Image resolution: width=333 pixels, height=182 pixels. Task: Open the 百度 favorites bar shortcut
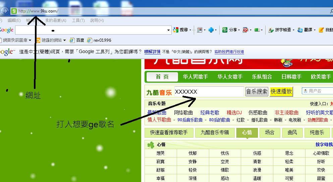point(77,40)
